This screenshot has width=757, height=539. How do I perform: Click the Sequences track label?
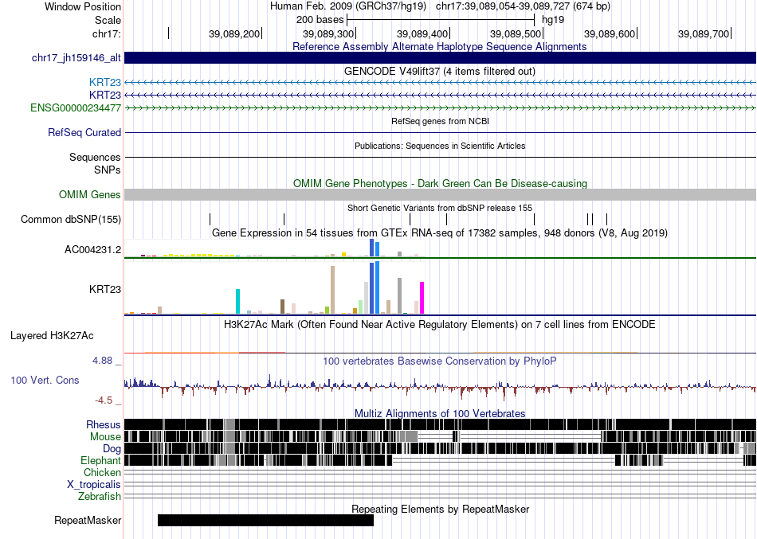tap(95, 158)
